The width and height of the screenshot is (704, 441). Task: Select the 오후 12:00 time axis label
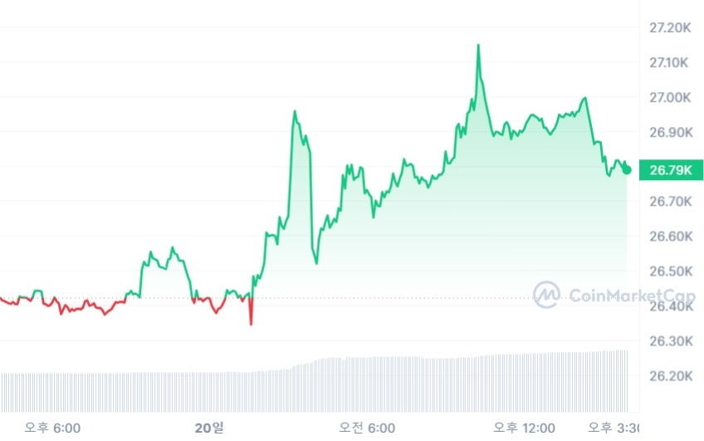click(525, 428)
